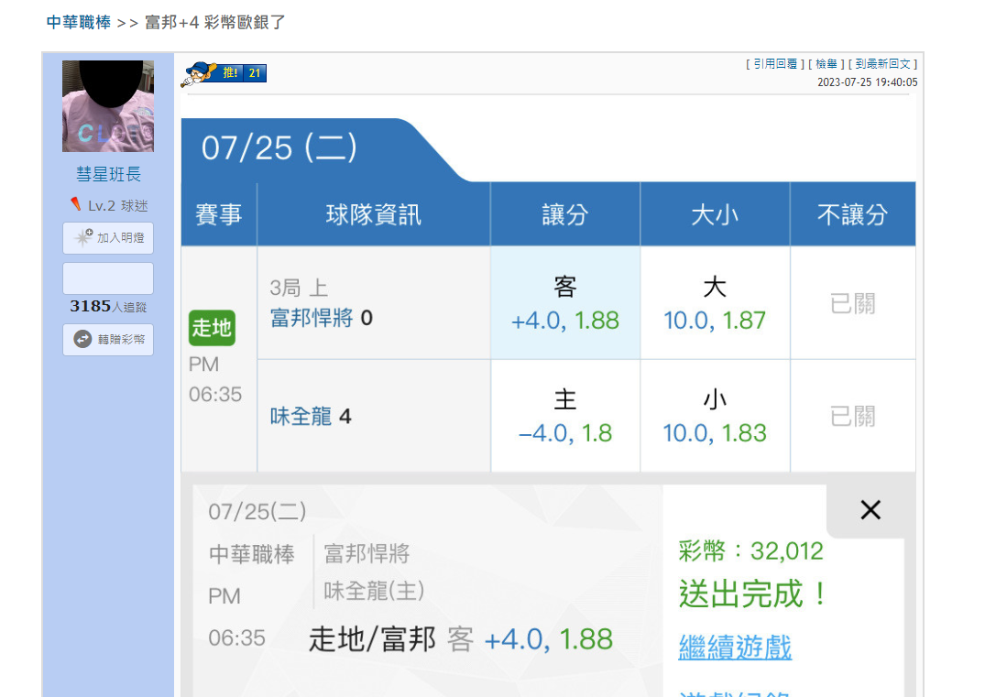Click the PM 06:35 game time in table

(x=214, y=379)
